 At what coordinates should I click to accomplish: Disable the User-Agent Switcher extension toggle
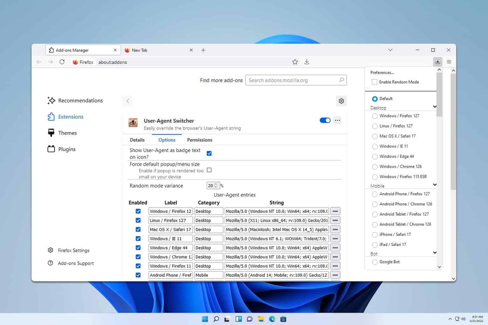pos(325,120)
